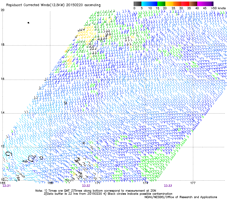
Task: Click the latitude label '18'
Action: pos(2,44)
